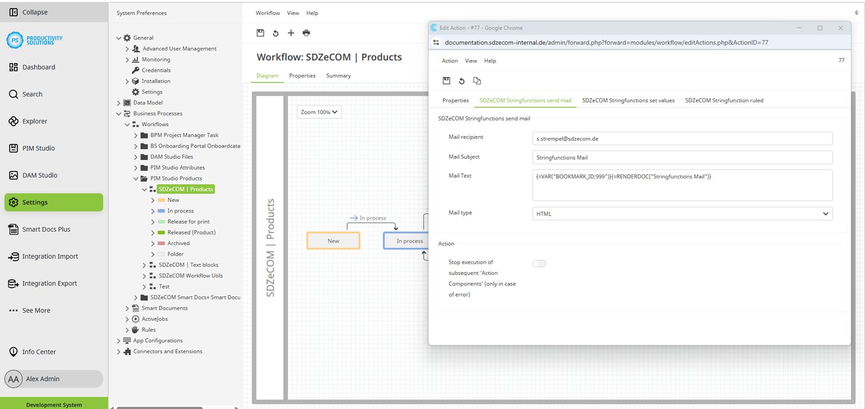Open Help menu in Edit Action window
Image resolution: width=865 pixels, height=409 pixels.
490,61
